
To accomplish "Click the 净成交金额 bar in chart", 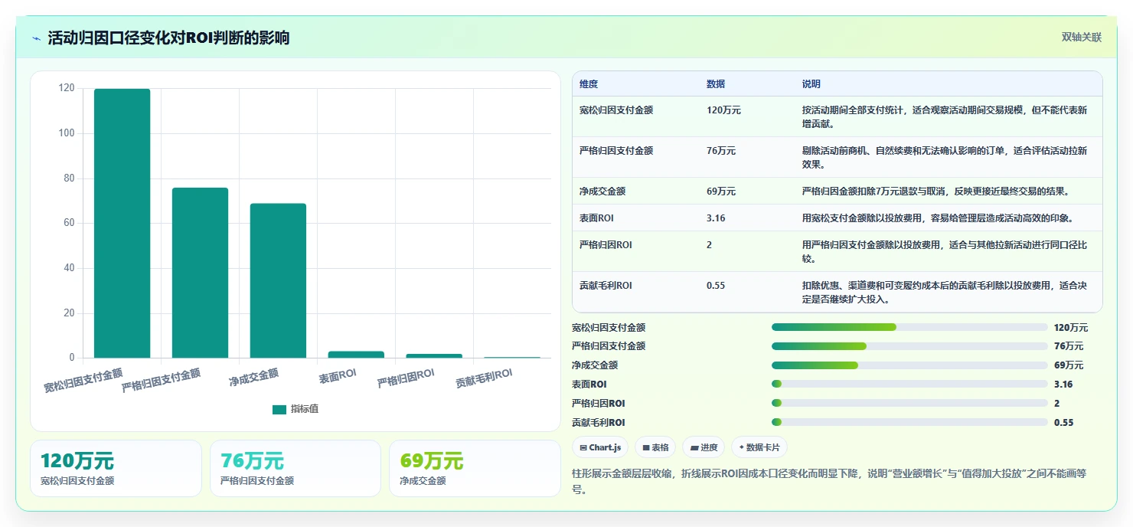I will pos(278,280).
